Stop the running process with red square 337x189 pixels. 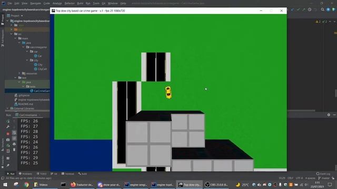click(8, 134)
